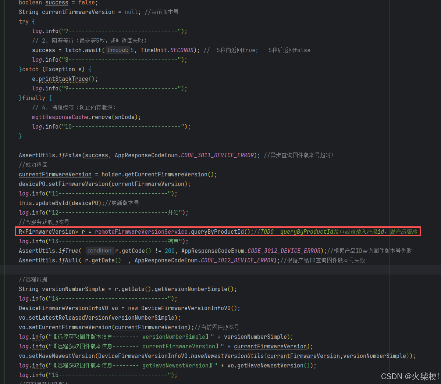This screenshot has height=384, width=441.
Task: Click the log.info("9---") line
Action: click(110, 89)
